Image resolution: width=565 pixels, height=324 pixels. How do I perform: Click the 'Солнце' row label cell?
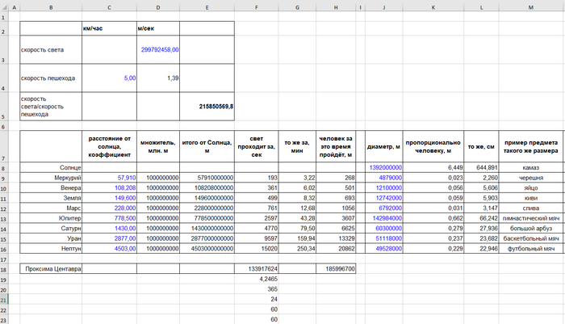pos(50,167)
